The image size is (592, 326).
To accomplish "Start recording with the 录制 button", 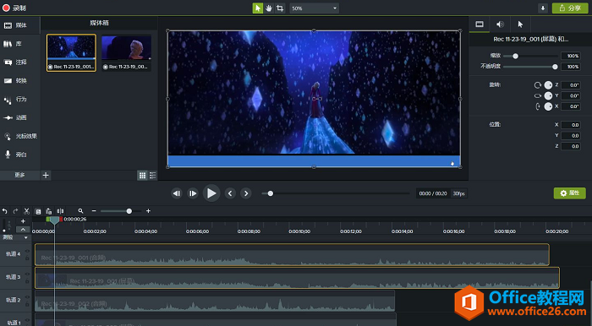I will point(14,8).
